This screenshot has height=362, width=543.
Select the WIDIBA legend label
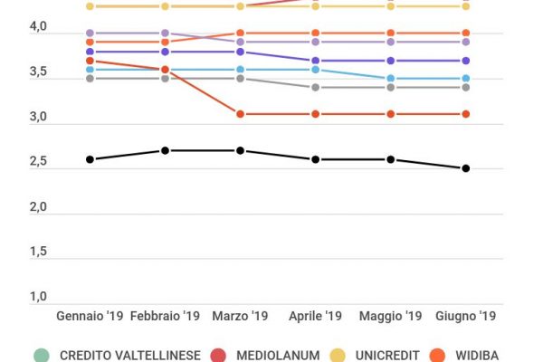tap(476, 356)
